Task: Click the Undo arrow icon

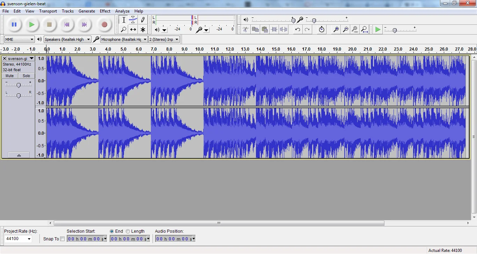Action: tap(297, 30)
